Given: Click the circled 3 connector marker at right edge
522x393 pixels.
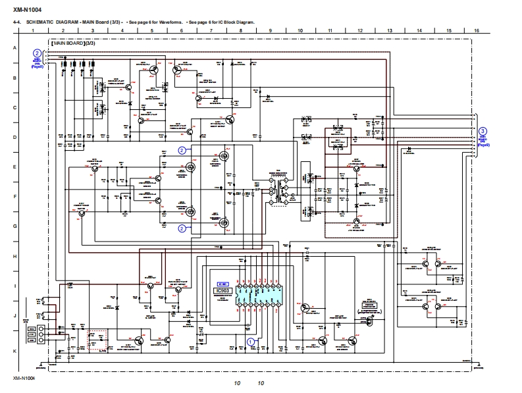Looking at the screenshot, I should tap(483, 131).
